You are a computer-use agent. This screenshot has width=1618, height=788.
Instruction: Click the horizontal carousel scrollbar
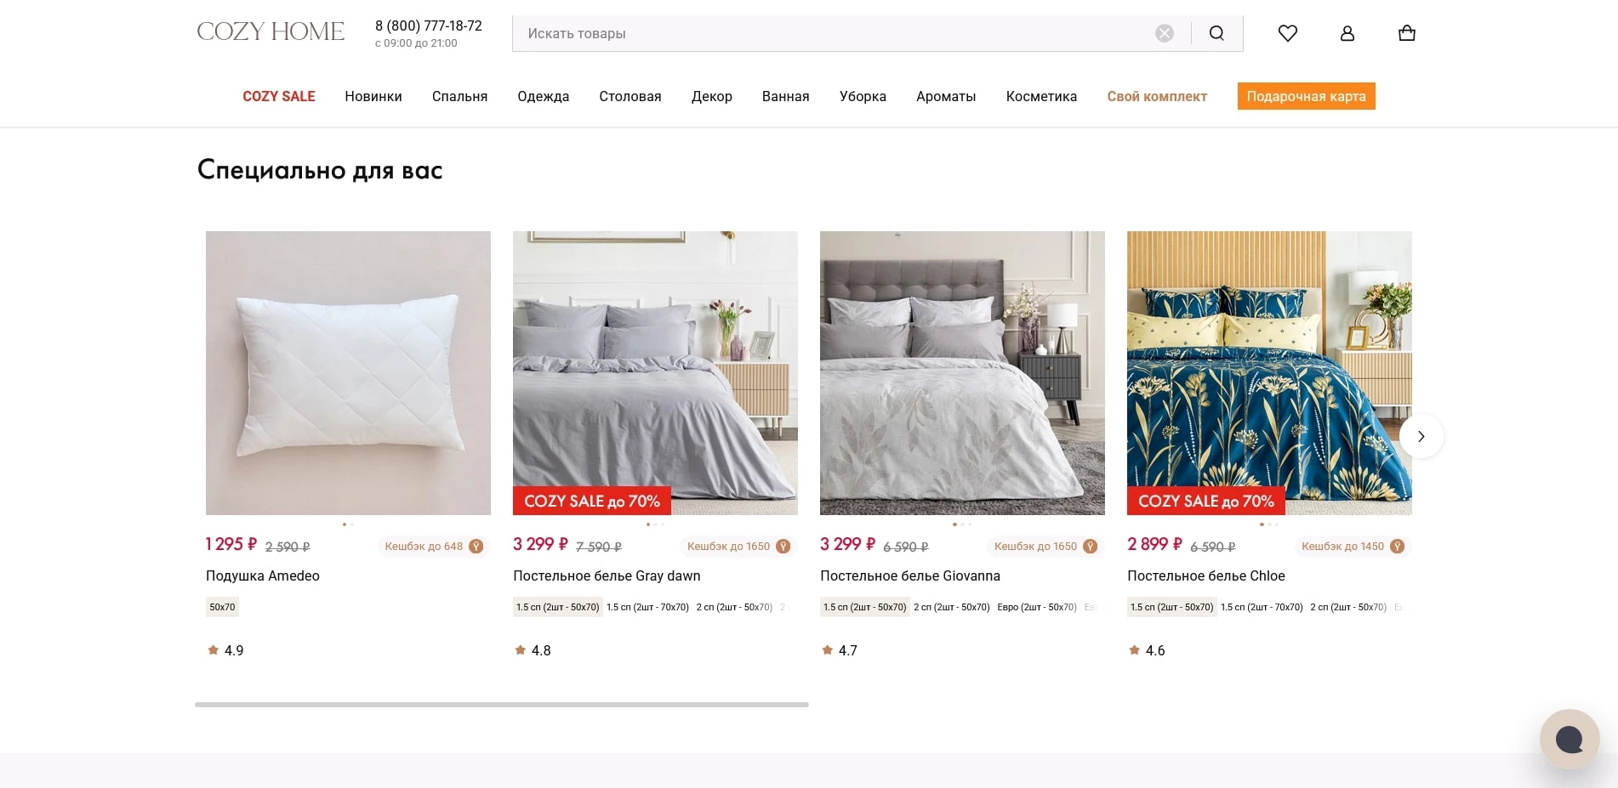[x=501, y=704]
